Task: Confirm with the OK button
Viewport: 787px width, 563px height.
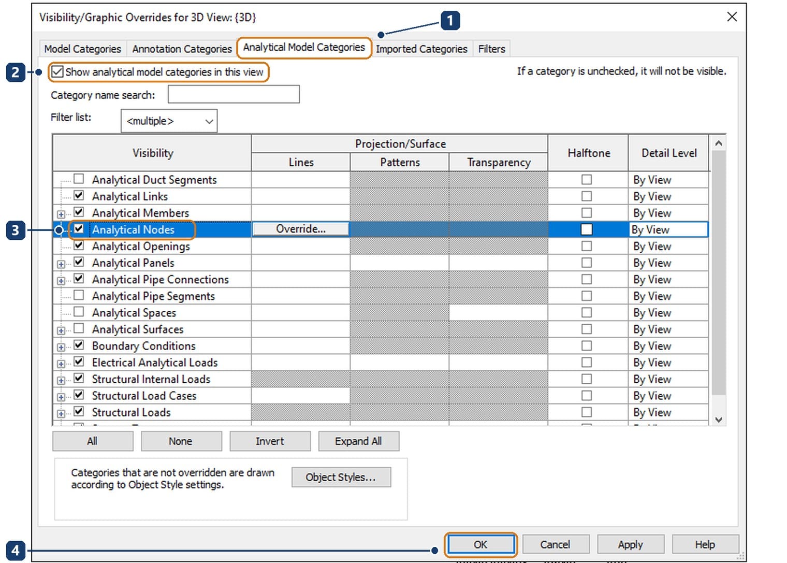Action: pos(480,544)
